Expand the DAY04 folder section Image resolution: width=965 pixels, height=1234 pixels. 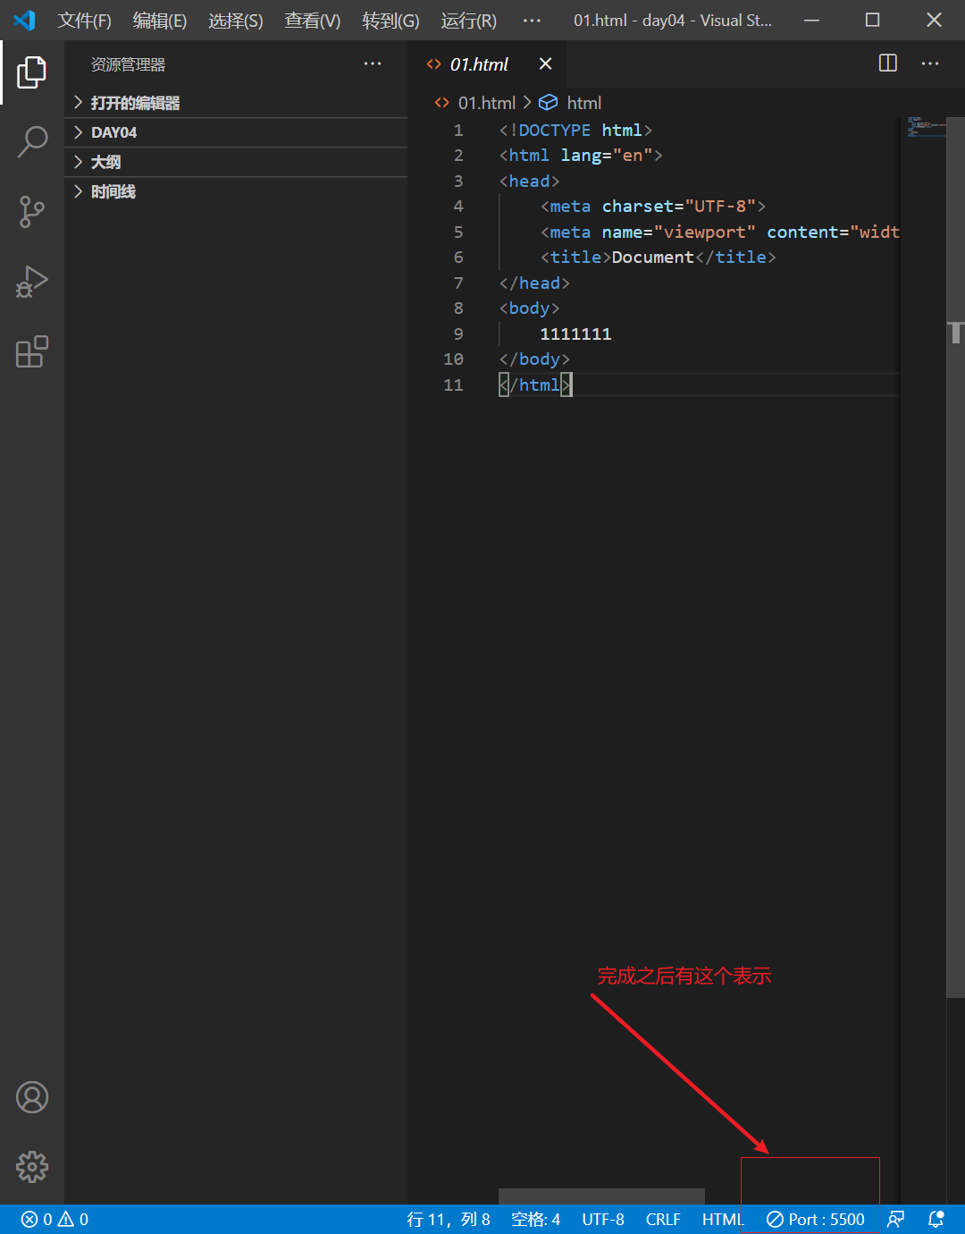(x=113, y=131)
